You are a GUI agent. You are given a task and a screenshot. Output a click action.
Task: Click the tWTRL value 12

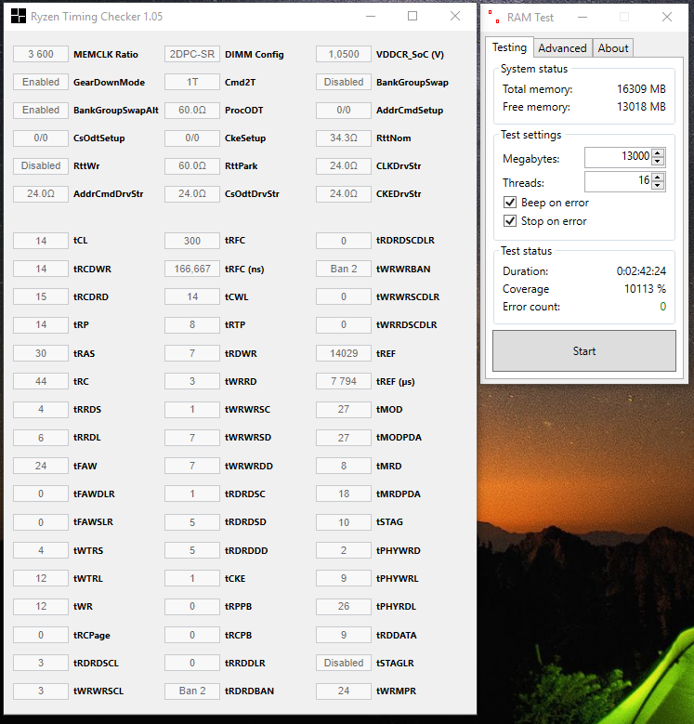coord(41,578)
